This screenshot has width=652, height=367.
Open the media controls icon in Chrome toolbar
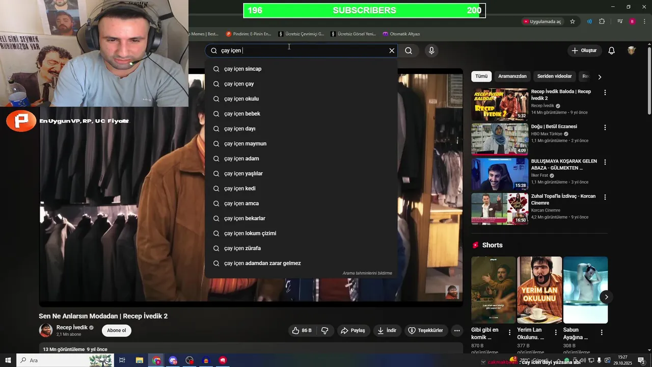[620, 21]
